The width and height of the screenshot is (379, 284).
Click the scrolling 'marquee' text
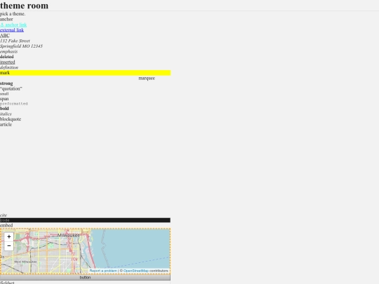(147, 78)
